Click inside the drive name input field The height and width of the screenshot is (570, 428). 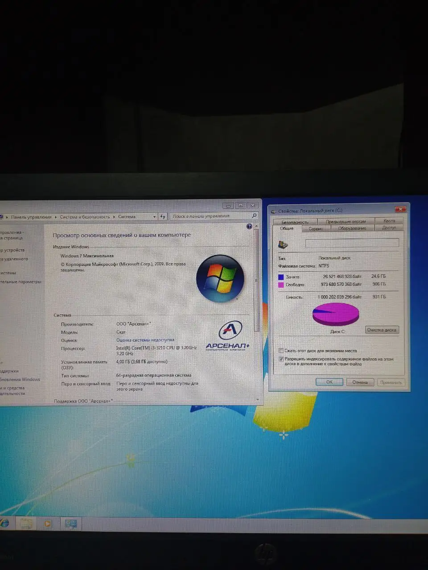point(352,243)
